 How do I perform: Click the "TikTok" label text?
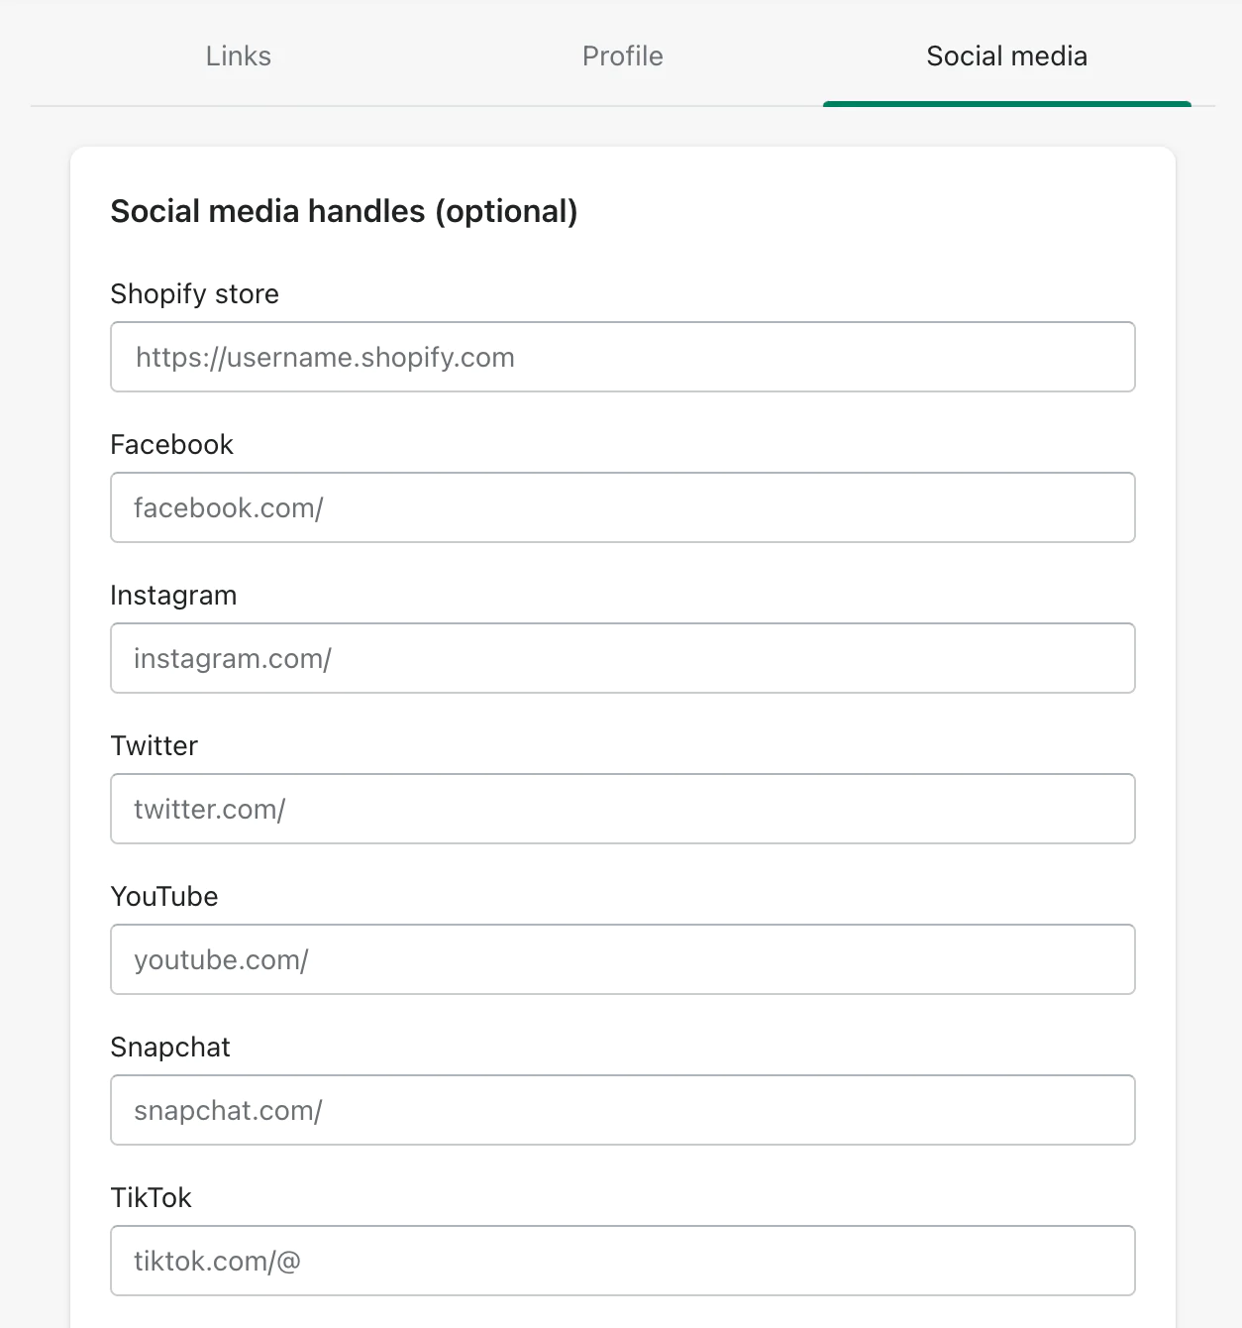151,1198
